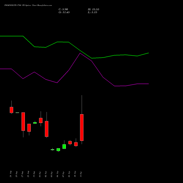Click the chart title text at top left

[28, 5]
